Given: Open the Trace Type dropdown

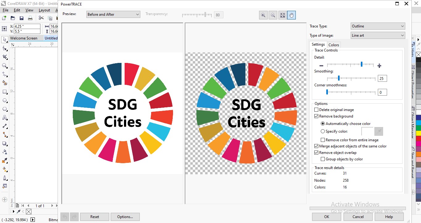Looking at the screenshot, I should tap(378, 26).
